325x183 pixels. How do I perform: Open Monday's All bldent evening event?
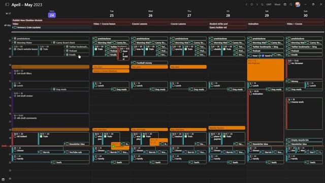coord(25,139)
